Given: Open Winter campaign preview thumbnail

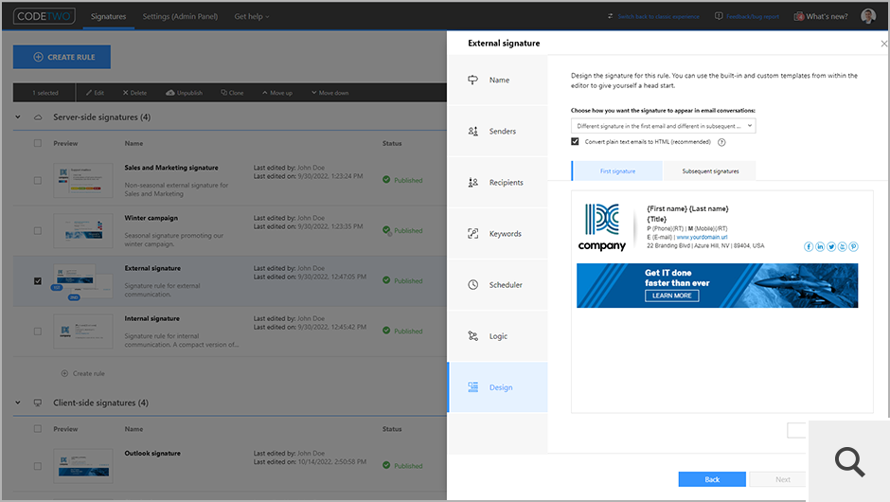Looking at the screenshot, I should (83, 230).
